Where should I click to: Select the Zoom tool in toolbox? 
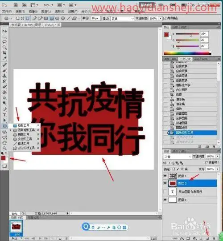pyautogui.click(x=4, y=149)
